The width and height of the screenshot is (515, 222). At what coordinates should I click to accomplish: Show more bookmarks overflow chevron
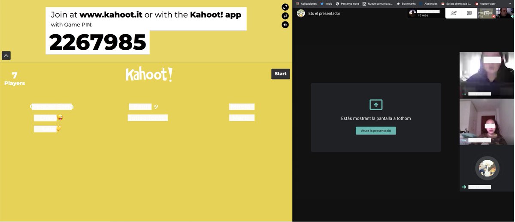(x=510, y=3)
